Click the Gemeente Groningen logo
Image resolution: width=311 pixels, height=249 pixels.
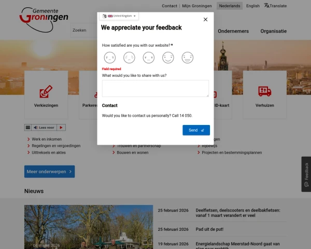click(x=44, y=20)
